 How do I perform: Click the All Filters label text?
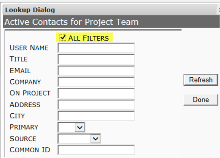(89, 38)
